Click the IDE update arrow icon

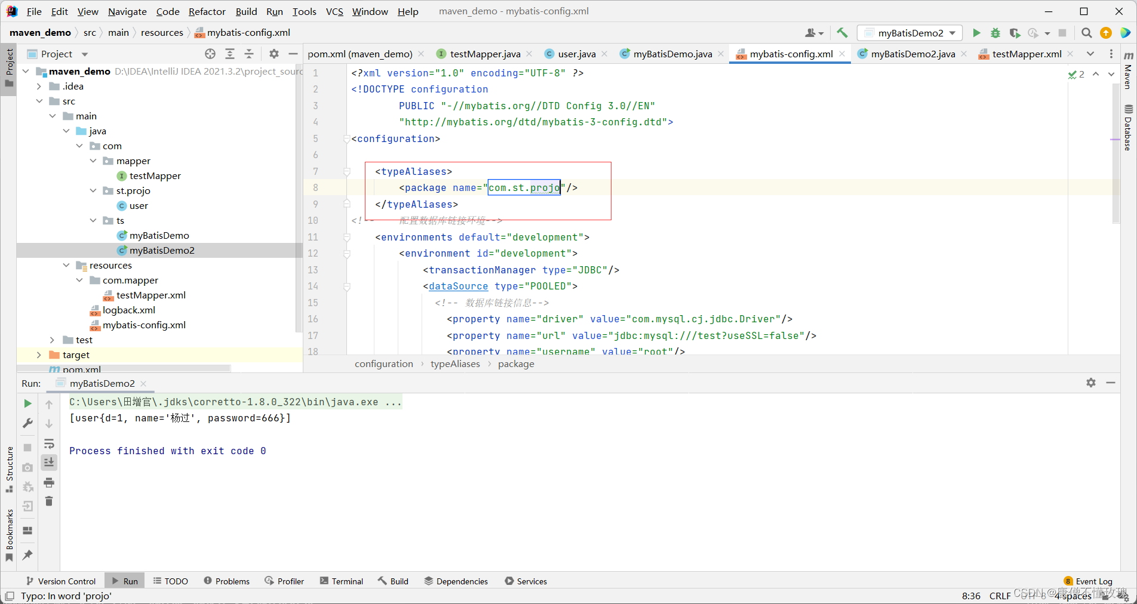pos(1106,33)
